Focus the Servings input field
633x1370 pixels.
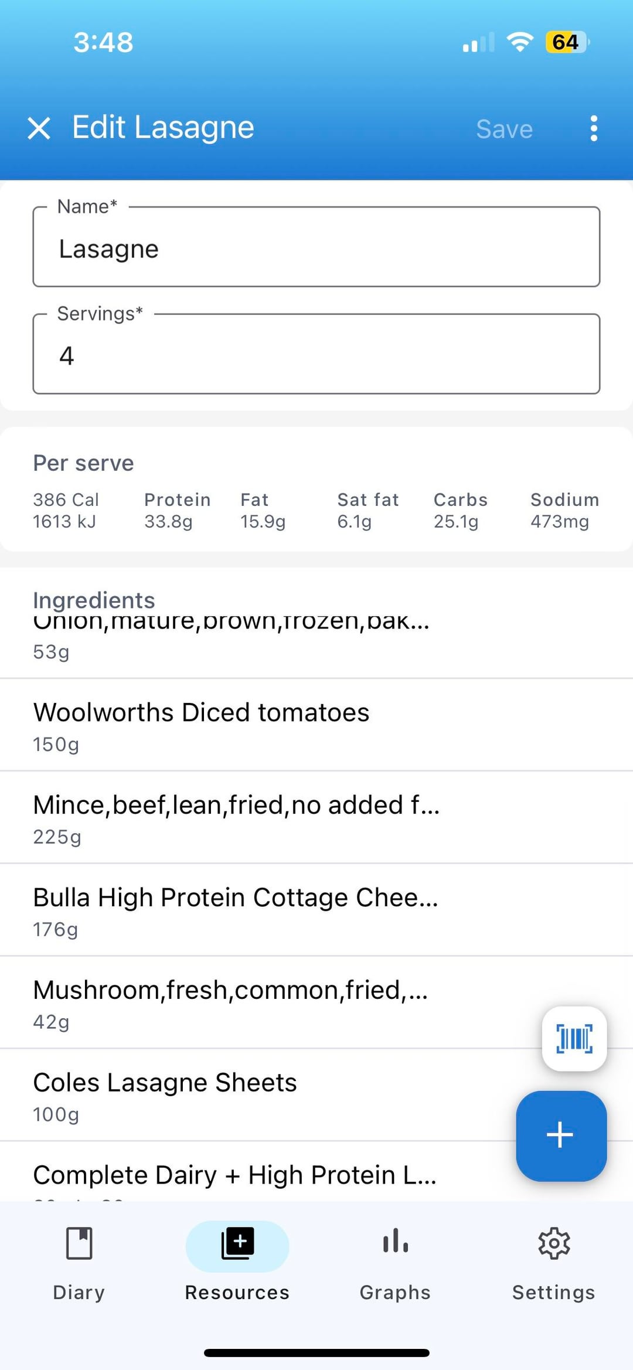click(x=316, y=355)
